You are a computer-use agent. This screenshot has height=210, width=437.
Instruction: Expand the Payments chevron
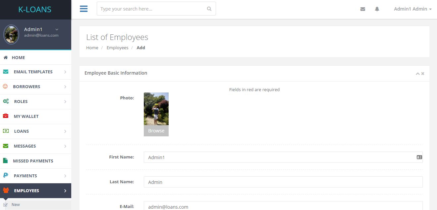point(65,176)
